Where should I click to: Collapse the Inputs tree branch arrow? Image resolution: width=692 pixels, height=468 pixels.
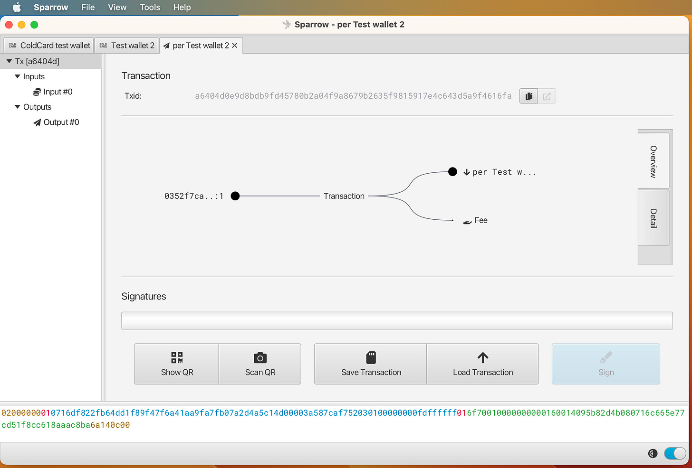(x=18, y=76)
